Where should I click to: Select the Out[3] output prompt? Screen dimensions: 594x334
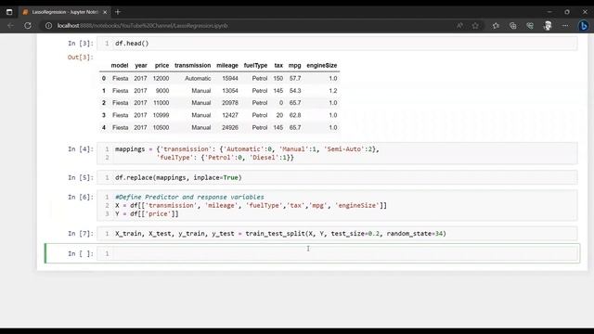point(81,58)
